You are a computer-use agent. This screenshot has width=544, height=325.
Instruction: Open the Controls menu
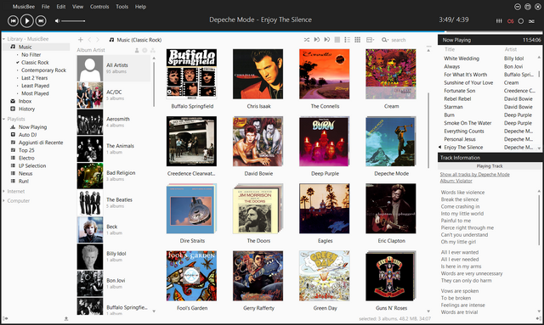[99, 7]
